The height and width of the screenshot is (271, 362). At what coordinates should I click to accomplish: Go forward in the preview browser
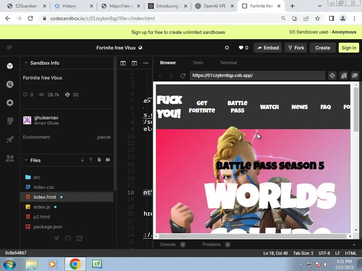click(171, 76)
